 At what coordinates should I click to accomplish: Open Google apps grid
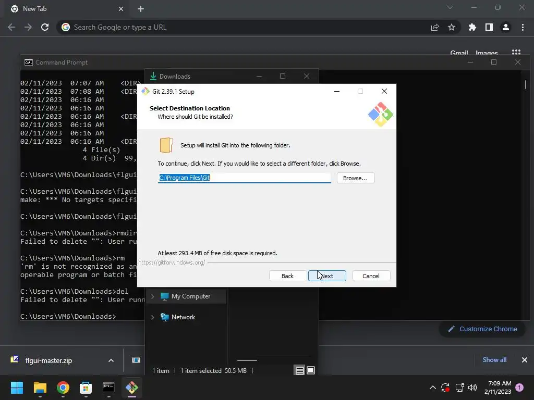(x=516, y=53)
